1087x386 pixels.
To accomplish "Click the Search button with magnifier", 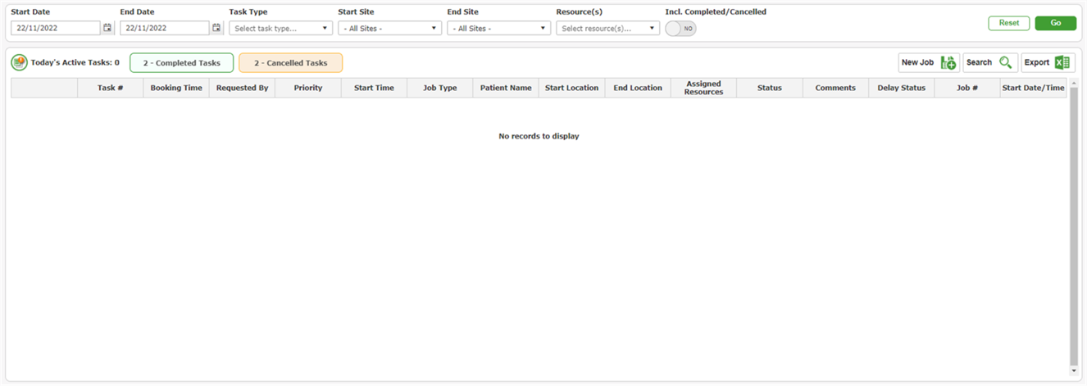I will (990, 62).
